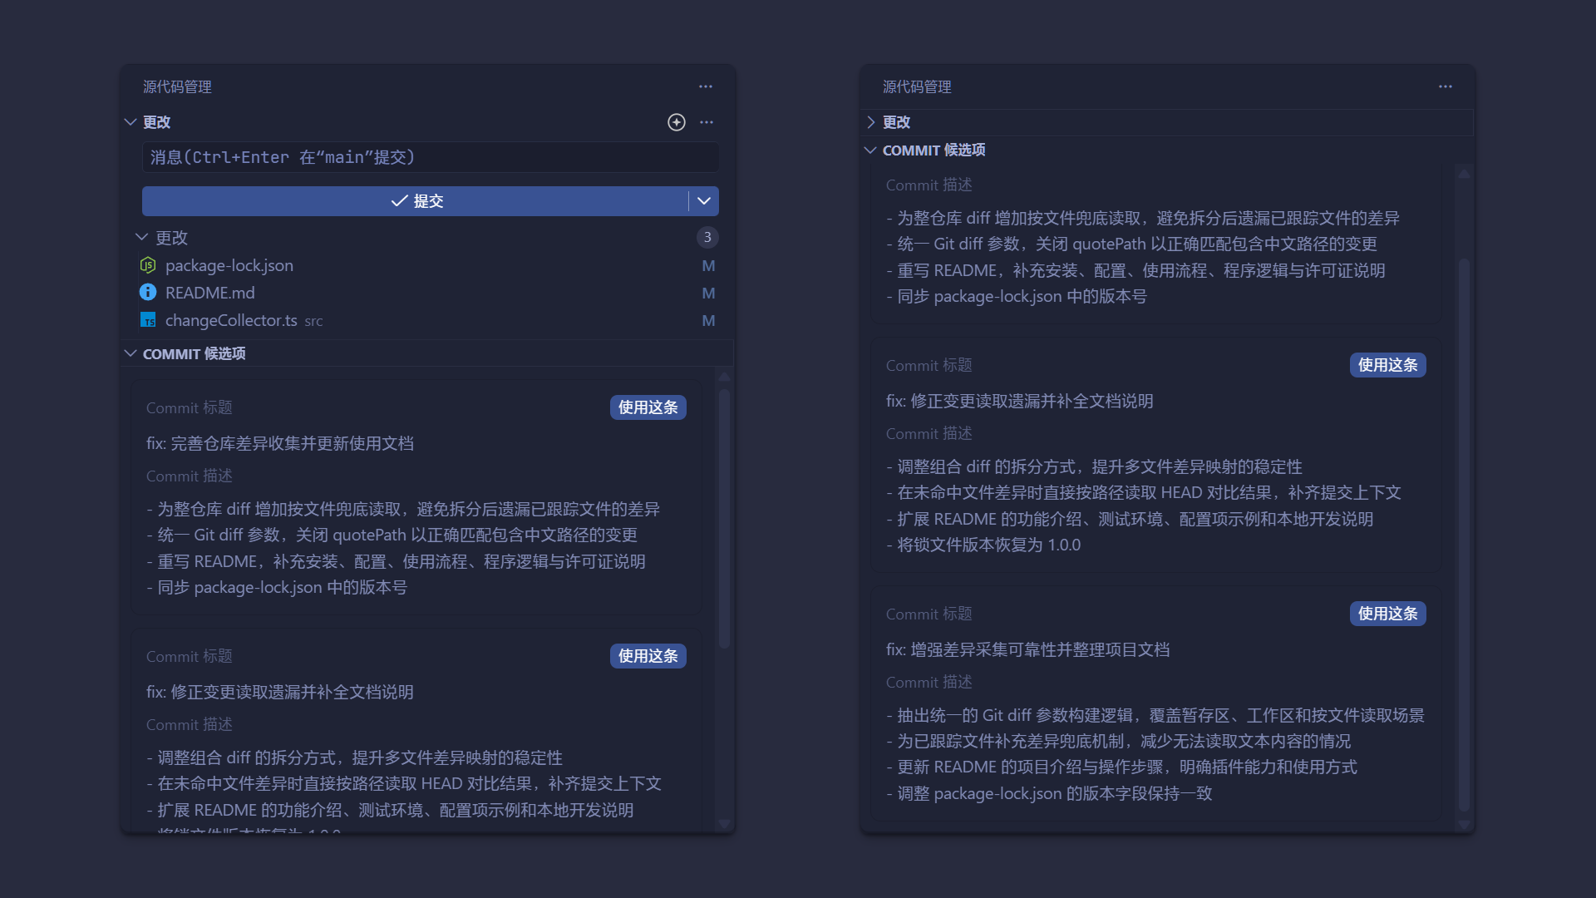Screen dimensions: 1596x898
Task: Click '同步 package-lock.json 中的版本号' in left panel
Action: click(277, 587)
